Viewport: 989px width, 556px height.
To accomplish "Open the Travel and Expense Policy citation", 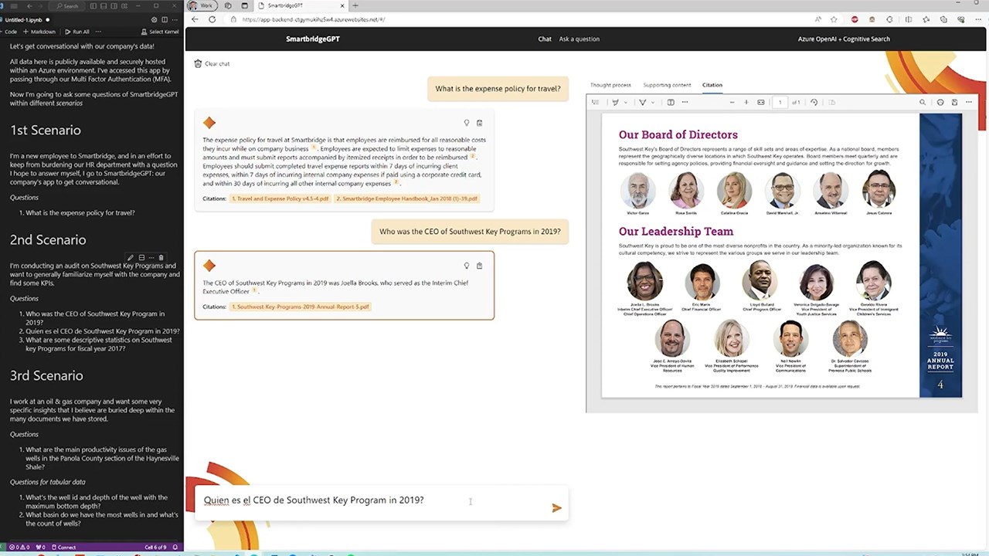I will (280, 198).
